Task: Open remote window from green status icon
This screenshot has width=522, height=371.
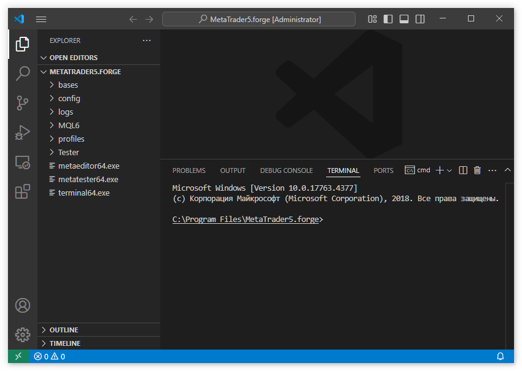Action: (18, 356)
